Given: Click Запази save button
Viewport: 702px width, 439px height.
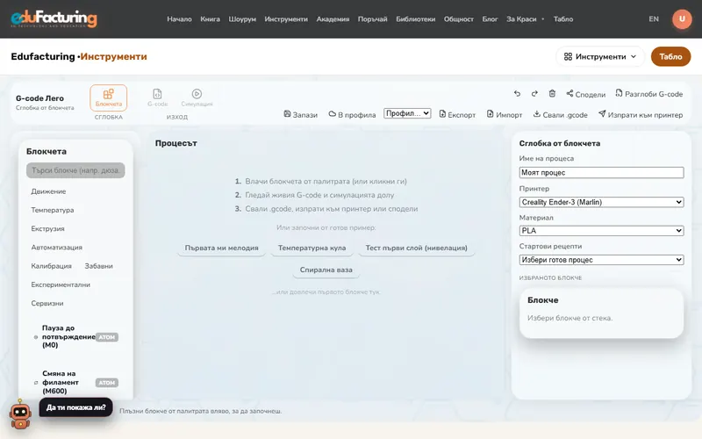Looking at the screenshot, I should [300, 114].
